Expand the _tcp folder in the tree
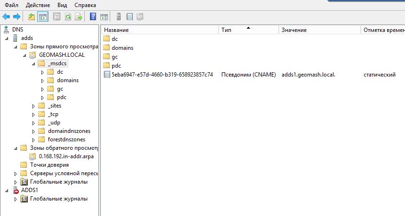The height and width of the screenshot is (216, 405). coord(33,115)
